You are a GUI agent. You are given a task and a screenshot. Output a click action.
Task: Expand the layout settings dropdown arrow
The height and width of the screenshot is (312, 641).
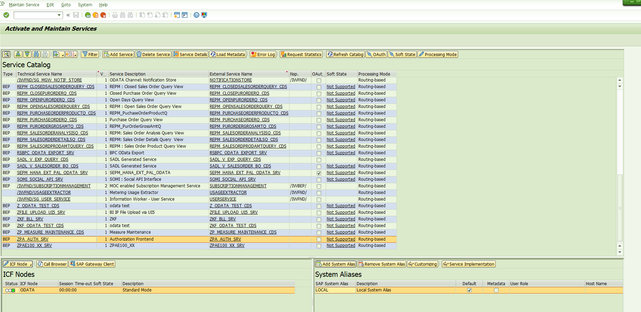(x=75, y=55)
